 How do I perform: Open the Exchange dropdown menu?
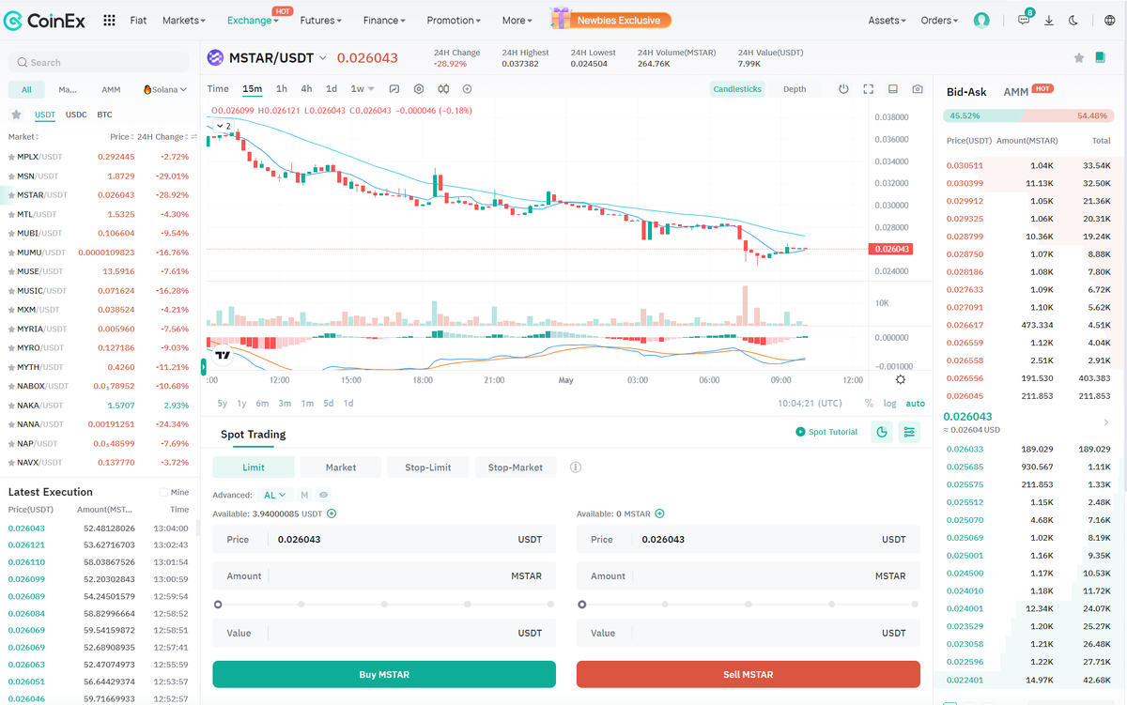click(254, 20)
